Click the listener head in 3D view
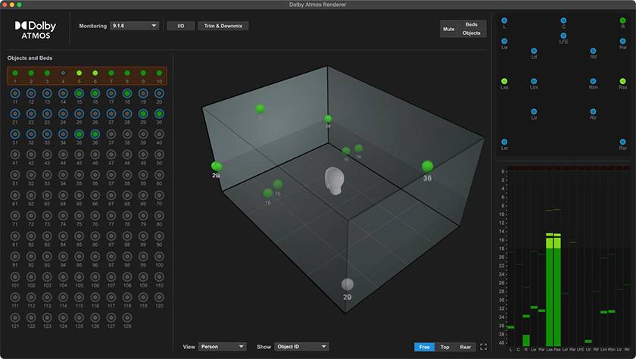Image resolution: width=636 pixels, height=359 pixels. tap(334, 180)
